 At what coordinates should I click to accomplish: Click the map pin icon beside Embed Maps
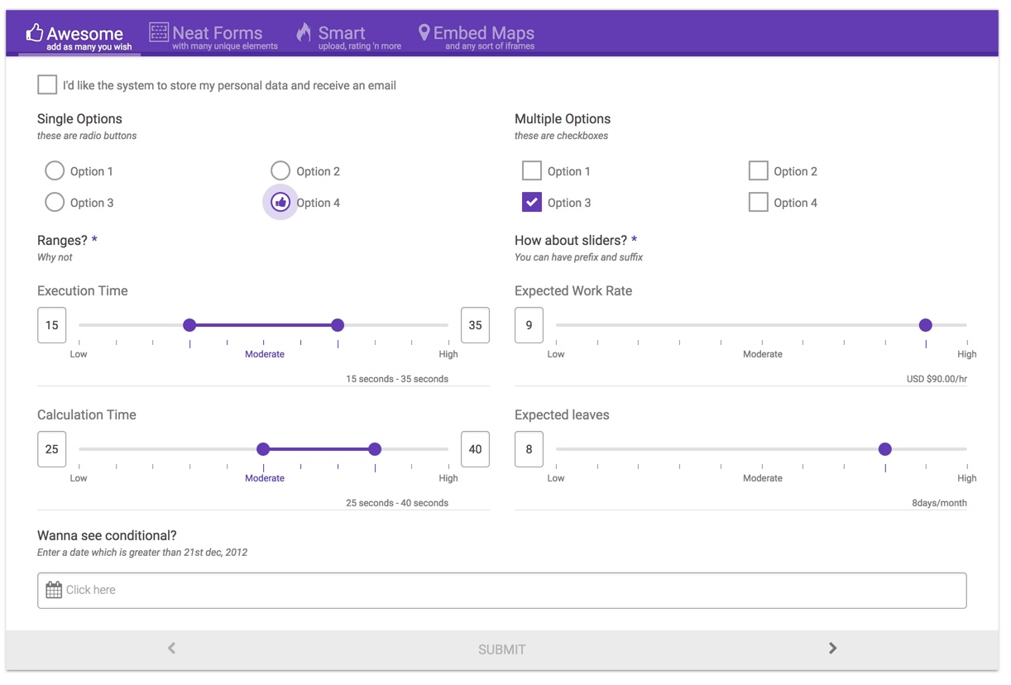[424, 32]
